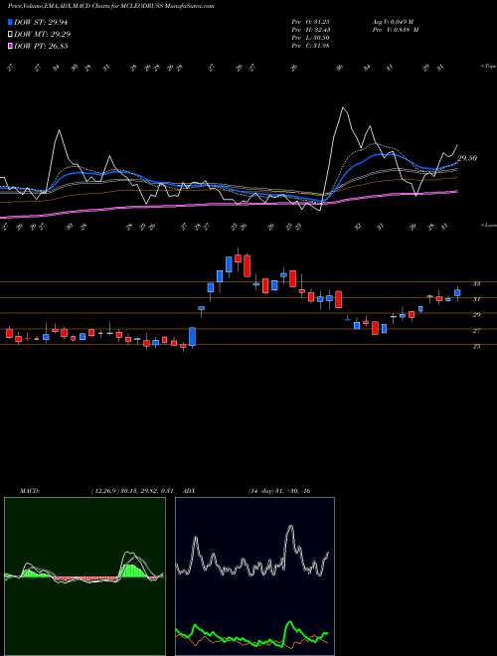Screen dimensions: 497x656
Task: Click the last blue candlestick at right
Action: pos(457,292)
